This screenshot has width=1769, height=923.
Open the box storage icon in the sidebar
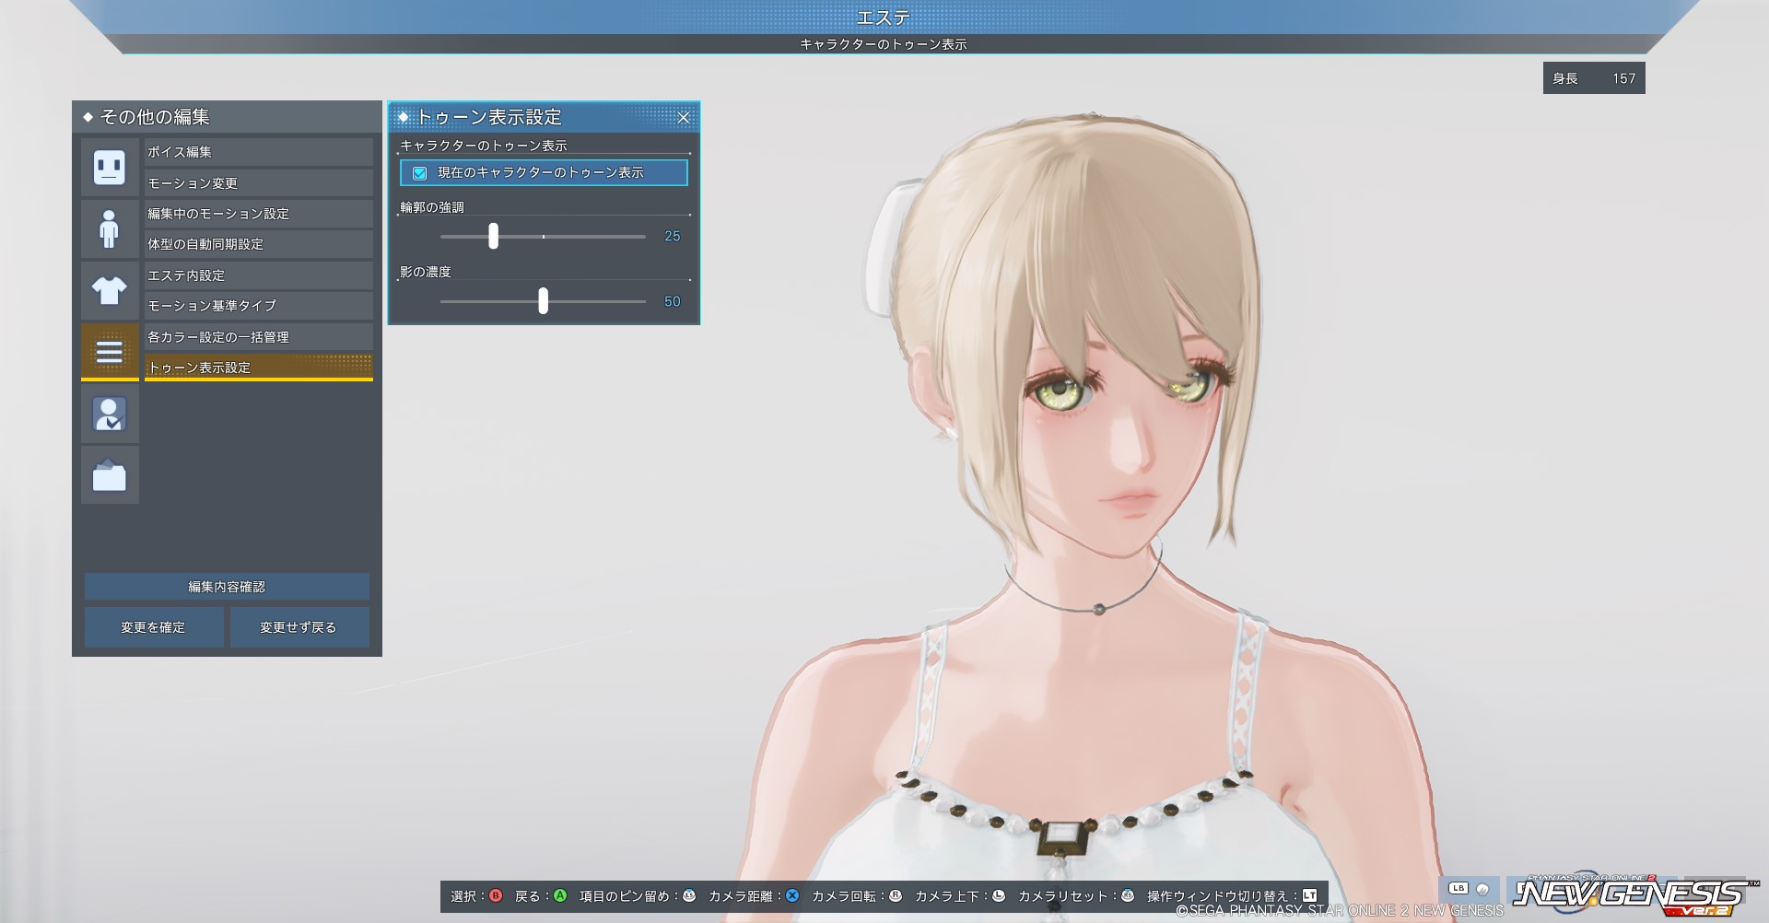(110, 475)
